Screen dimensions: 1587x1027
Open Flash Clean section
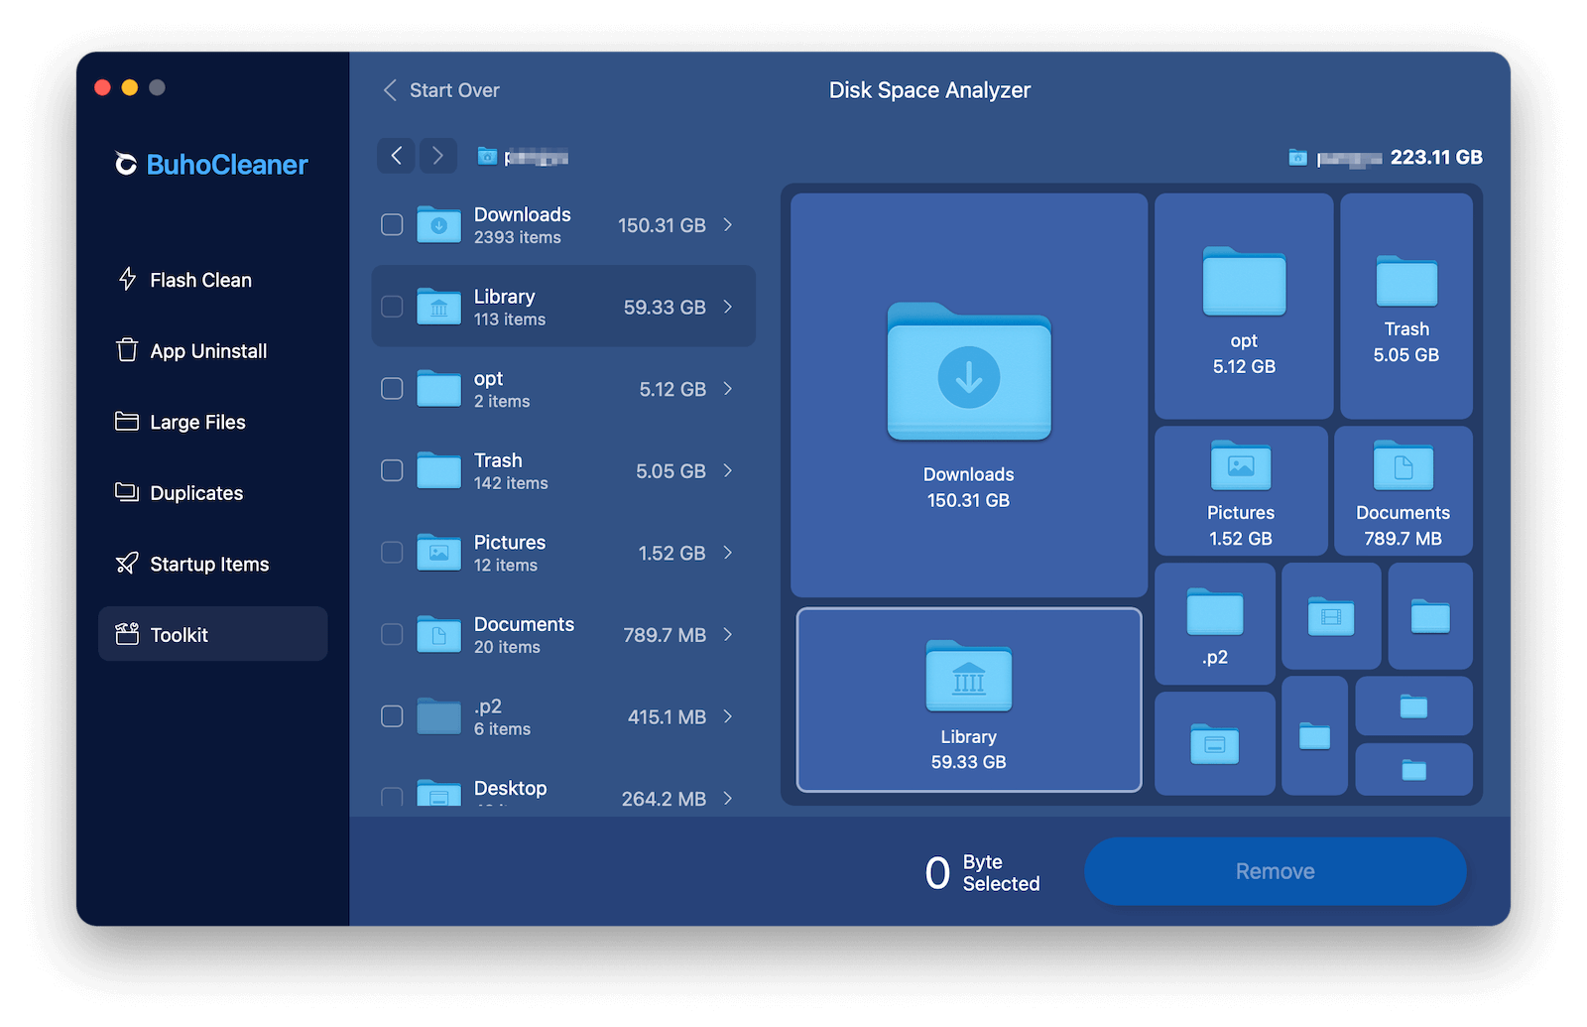click(x=212, y=280)
